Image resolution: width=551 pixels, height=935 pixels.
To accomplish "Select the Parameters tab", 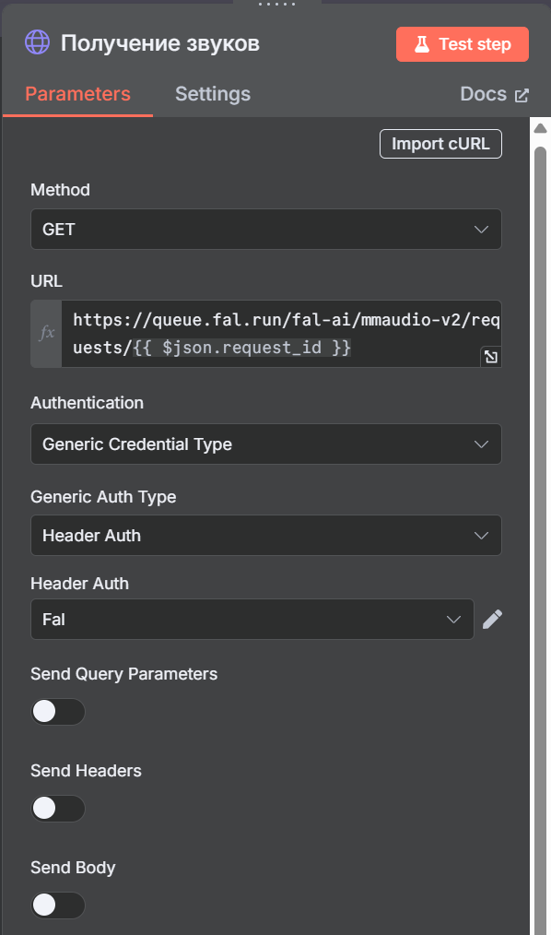I will coord(78,94).
